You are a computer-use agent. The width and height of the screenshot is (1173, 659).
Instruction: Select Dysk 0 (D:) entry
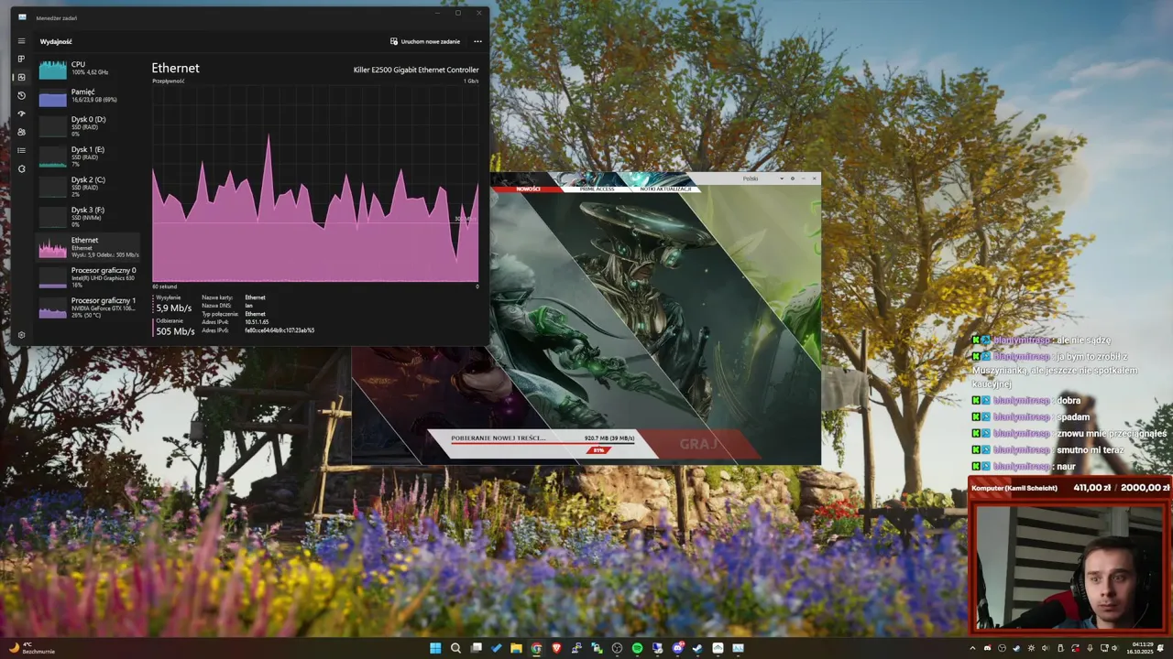(x=88, y=126)
